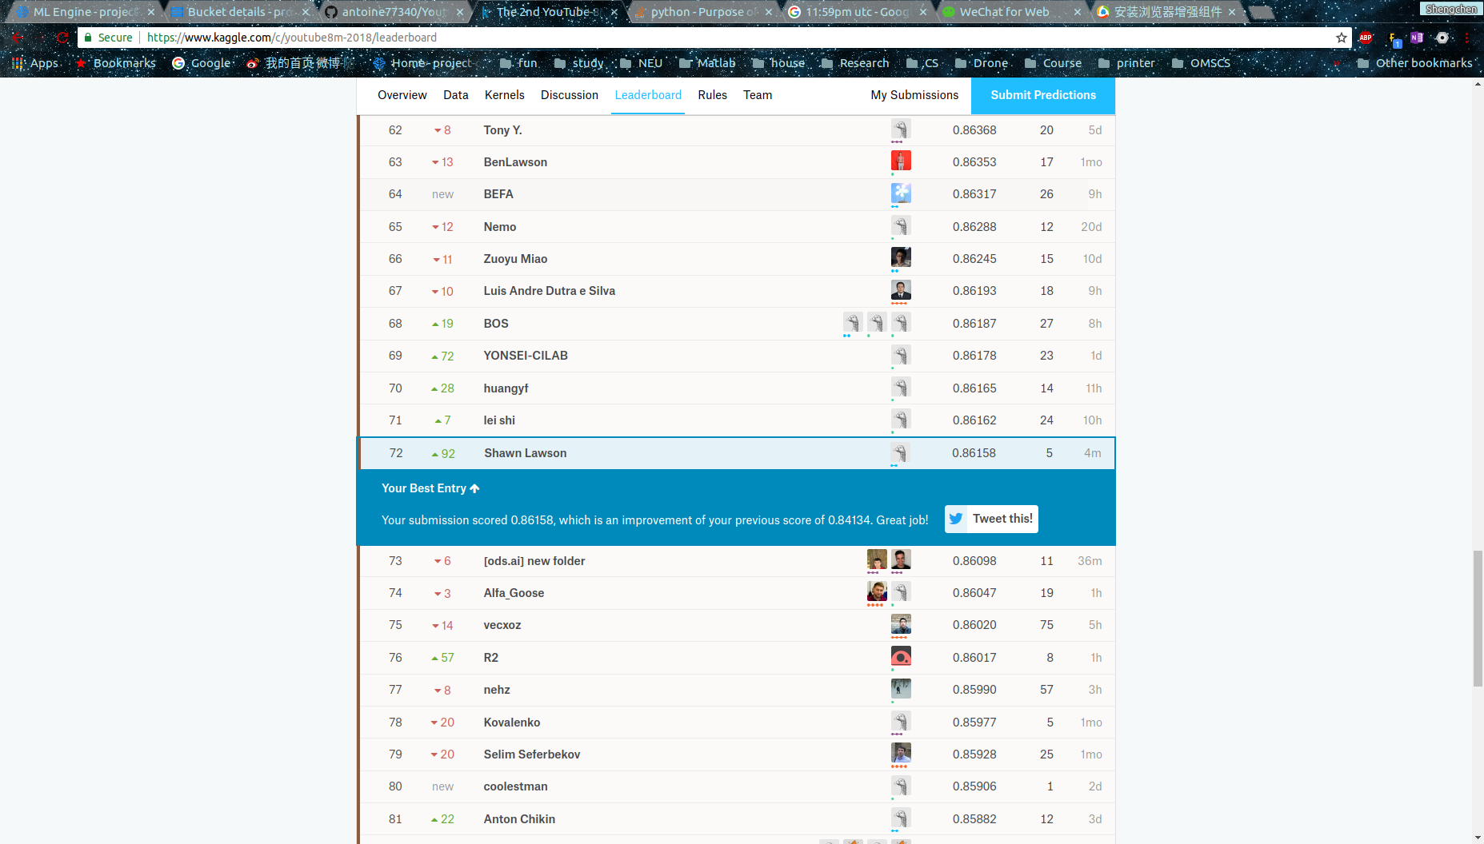Open the printer bookmarks folder
This screenshot has height=844, width=1484.
pyautogui.click(x=1126, y=63)
